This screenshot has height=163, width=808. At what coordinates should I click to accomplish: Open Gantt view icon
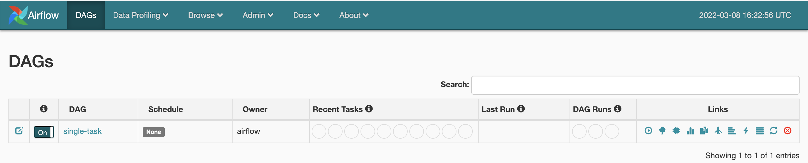(731, 131)
